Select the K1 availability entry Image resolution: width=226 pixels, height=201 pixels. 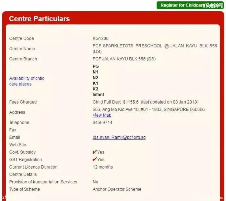click(x=95, y=83)
